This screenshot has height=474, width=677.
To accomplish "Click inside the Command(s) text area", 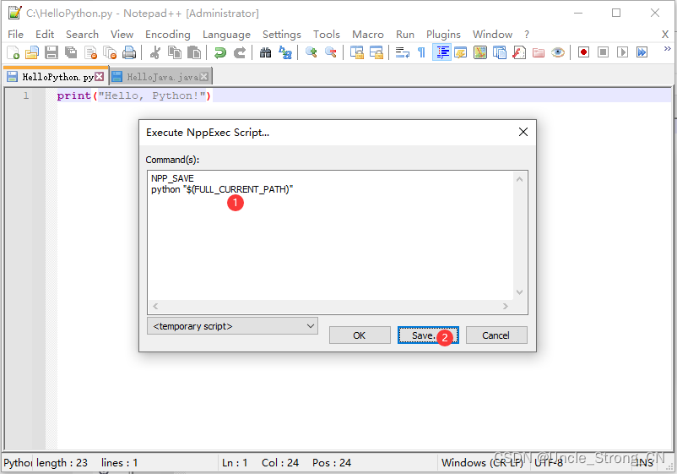I will 330,236.
